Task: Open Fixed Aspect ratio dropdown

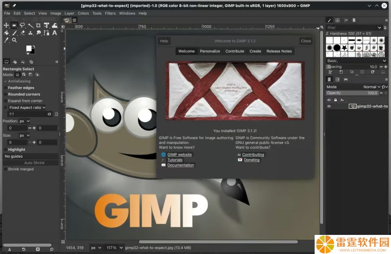Action: tap(27, 108)
